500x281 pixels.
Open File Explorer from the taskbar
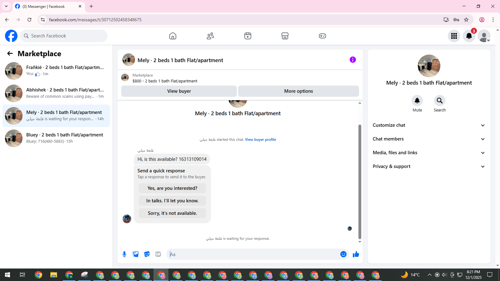pyautogui.click(x=54, y=275)
